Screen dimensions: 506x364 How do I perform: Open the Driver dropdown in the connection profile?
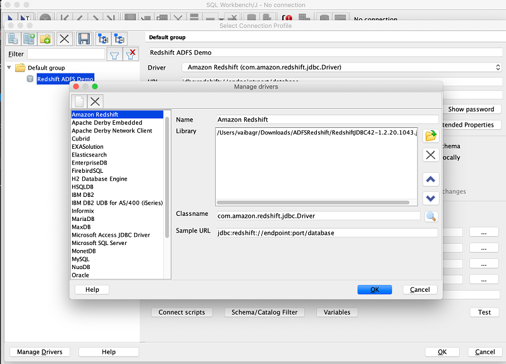342,67
